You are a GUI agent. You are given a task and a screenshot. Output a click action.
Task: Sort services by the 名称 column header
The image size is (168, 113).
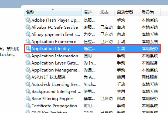point(53,12)
